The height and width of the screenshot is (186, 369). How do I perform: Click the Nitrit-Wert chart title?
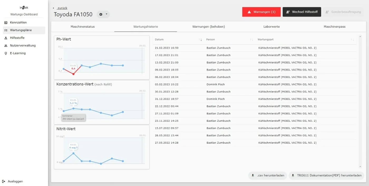coord(66,129)
